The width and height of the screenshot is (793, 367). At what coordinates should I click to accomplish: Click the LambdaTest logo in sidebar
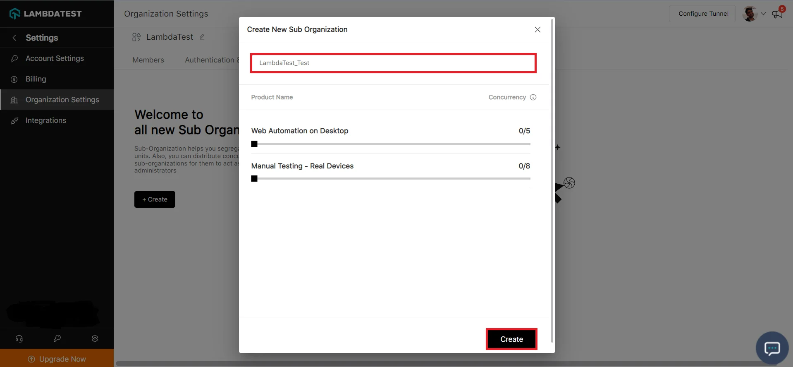(x=45, y=14)
